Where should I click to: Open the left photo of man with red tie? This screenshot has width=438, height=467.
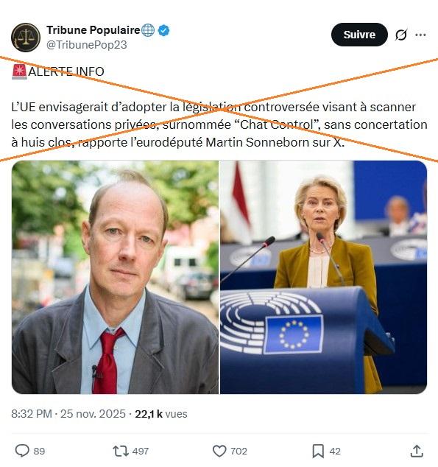point(115,277)
